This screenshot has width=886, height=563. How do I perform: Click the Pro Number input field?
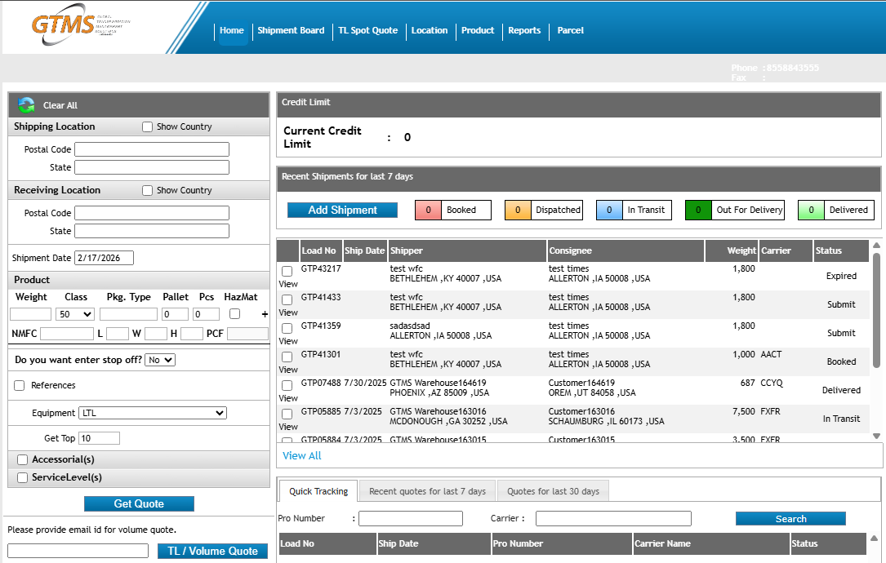[x=410, y=518]
